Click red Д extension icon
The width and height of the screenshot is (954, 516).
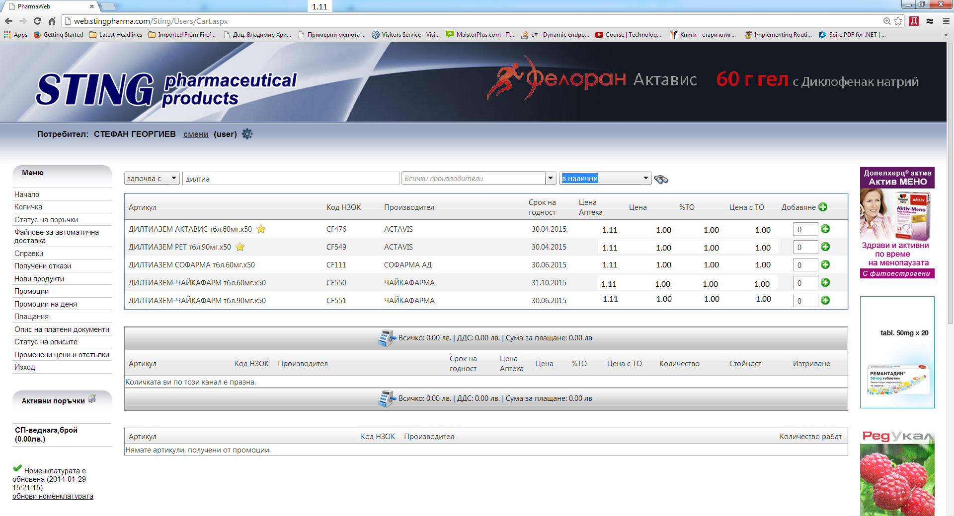tap(914, 21)
